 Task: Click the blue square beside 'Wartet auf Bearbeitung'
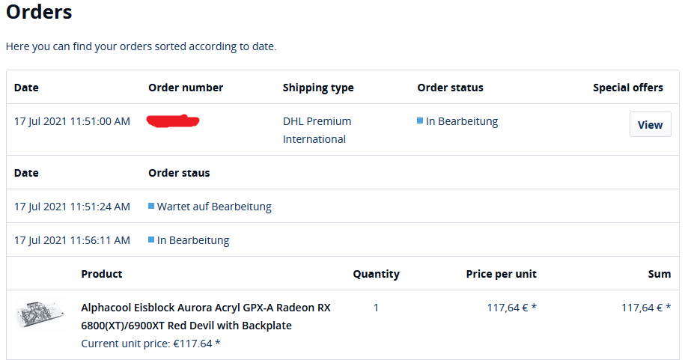tap(151, 206)
